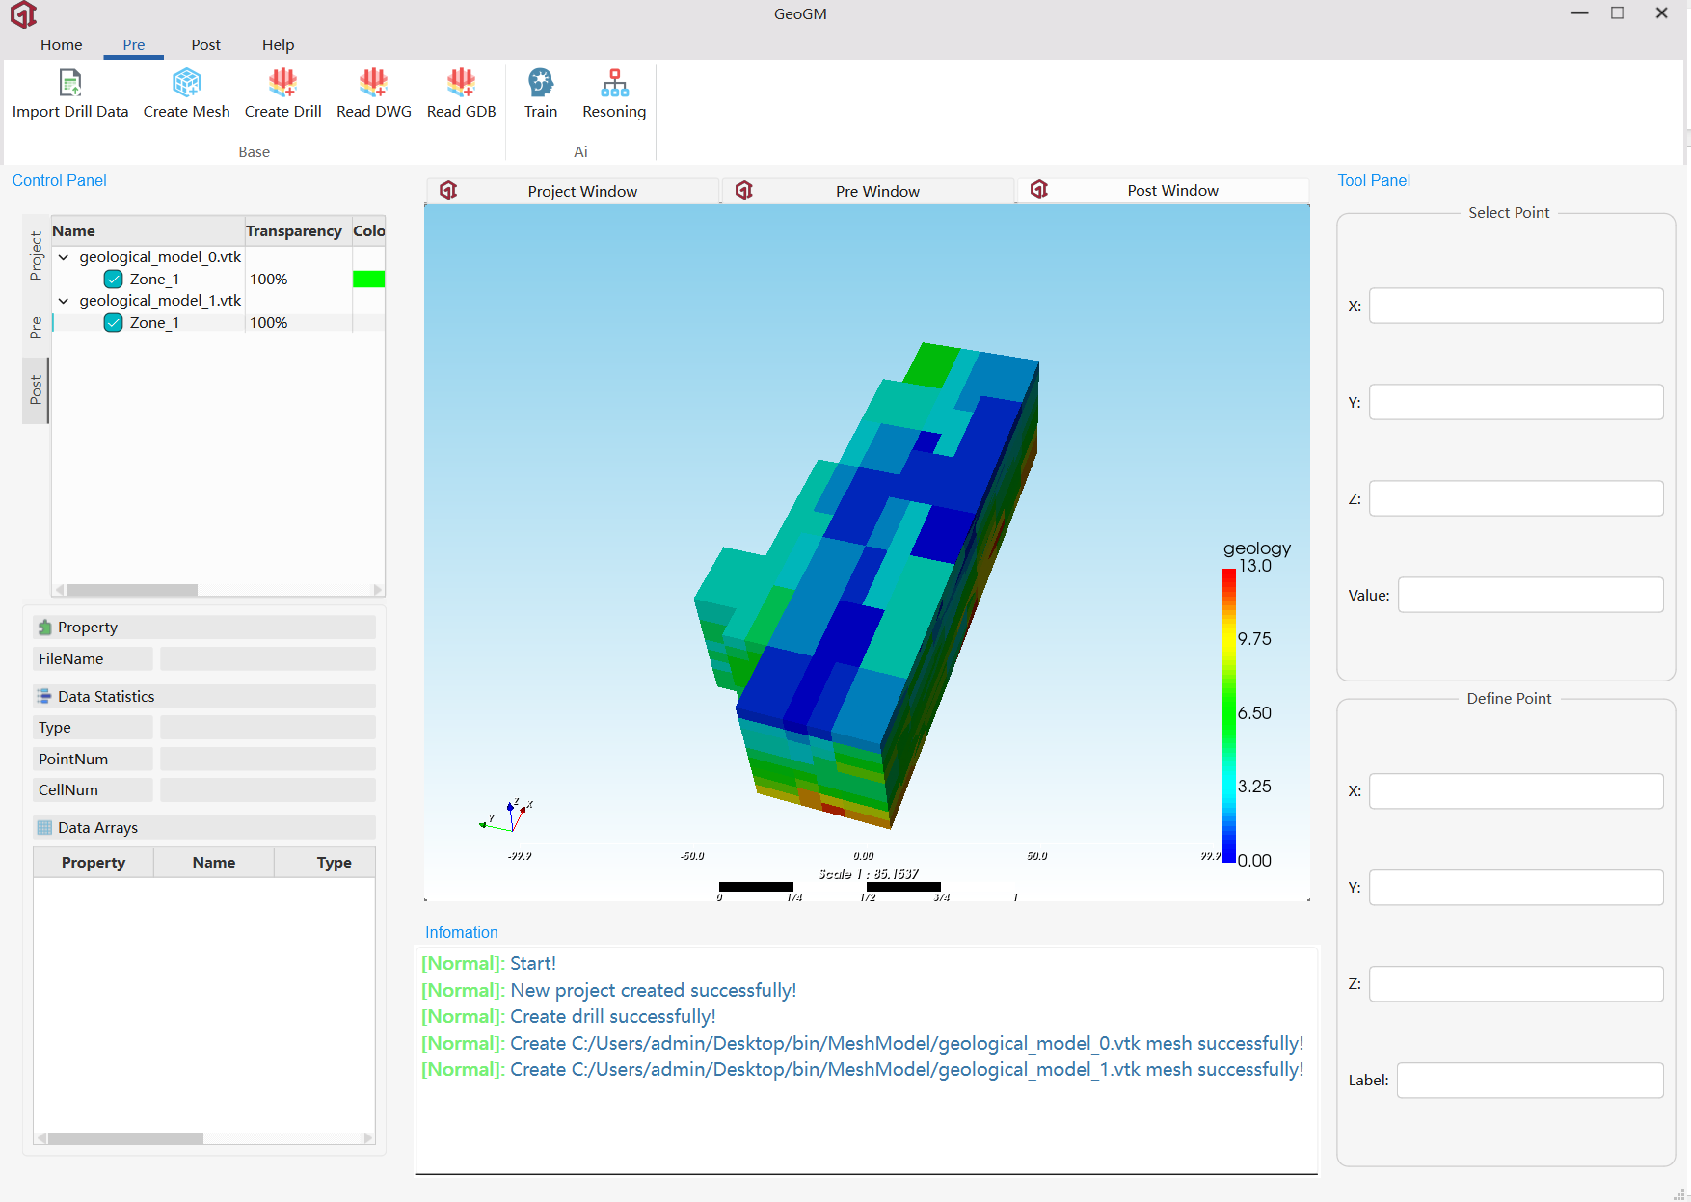The height and width of the screenshot is (1202, 1691).
Task: Select the Create Drill tool
Action: [282, 84]
